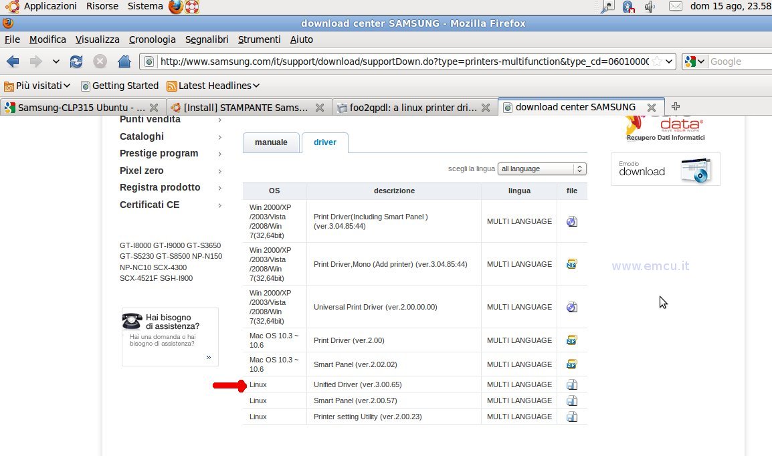Image resolution: width=772 pixels, height=456 pixels.
Task: Open the Cataloghi sidebar link
Action: 142,137
